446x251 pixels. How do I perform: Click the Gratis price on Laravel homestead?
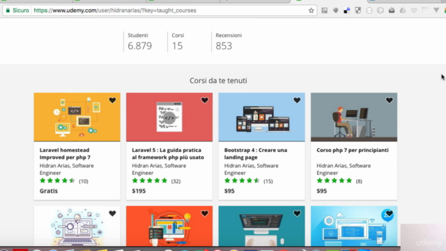point(49,191)
